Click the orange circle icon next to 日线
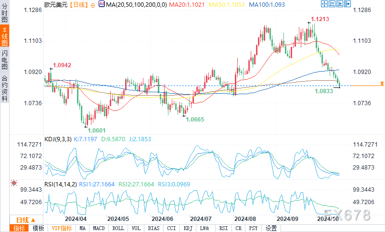The width and height of the screenshot is (385, 232). click(x=93, y=5)
